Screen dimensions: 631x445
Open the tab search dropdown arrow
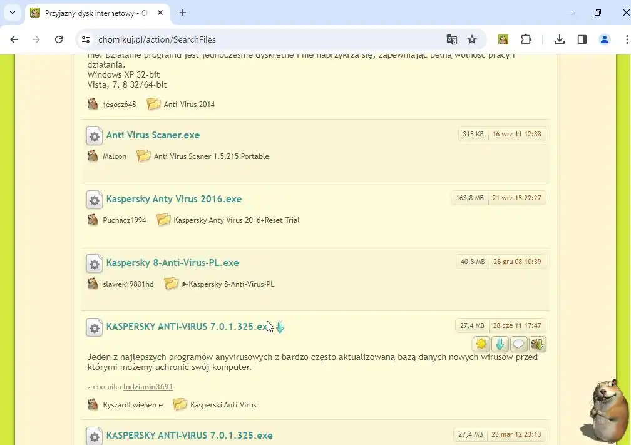point(13,13)
